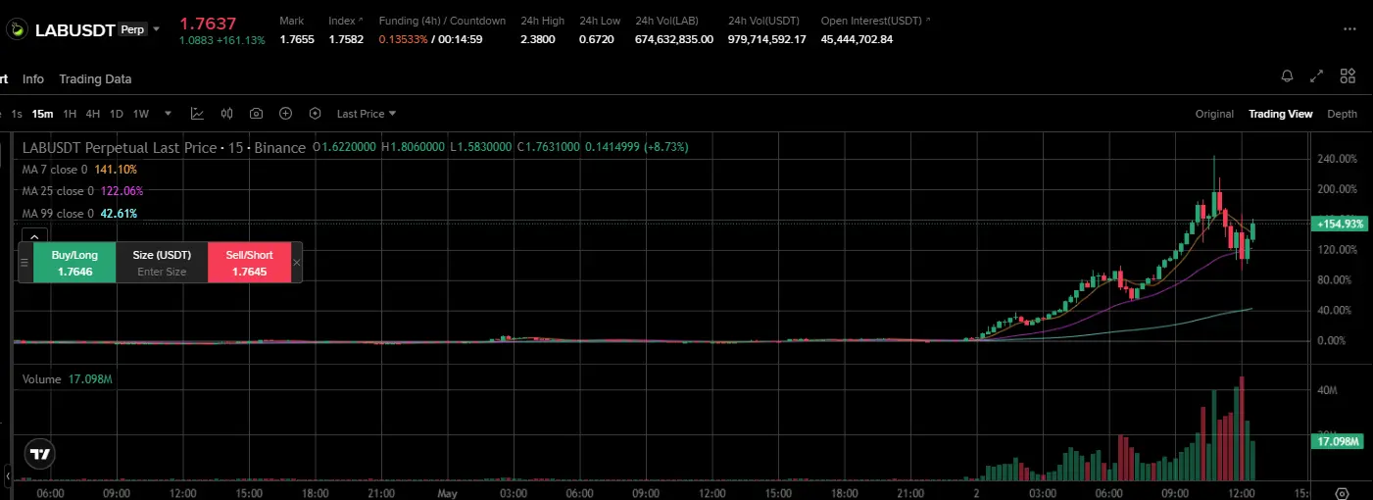Click the 24h Low value 0.6720

pyautogui.click(x=596, y=39)
